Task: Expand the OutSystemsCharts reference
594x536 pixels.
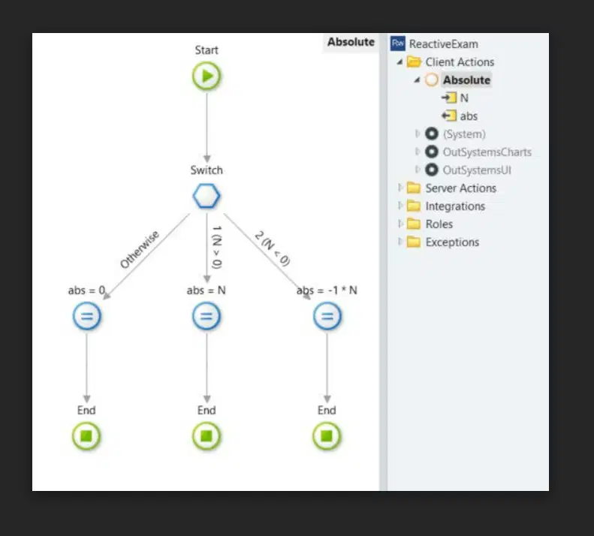Action: 418,152
